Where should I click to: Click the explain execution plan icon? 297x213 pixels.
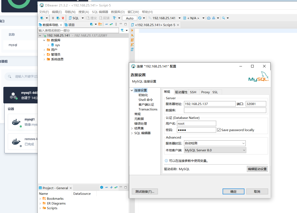tap(132, 49)
